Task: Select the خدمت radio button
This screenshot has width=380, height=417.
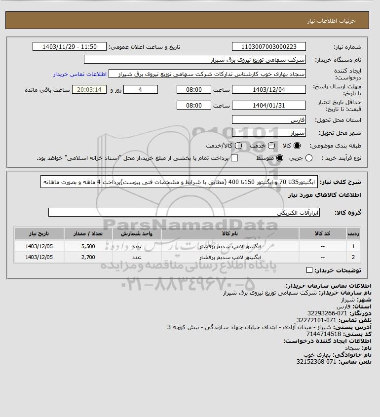Action: (x=271, y=146)
